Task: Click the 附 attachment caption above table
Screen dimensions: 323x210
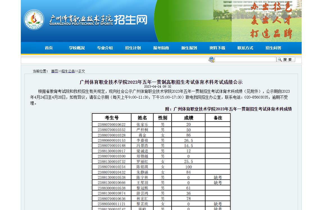Action: (x=228, y=109)
